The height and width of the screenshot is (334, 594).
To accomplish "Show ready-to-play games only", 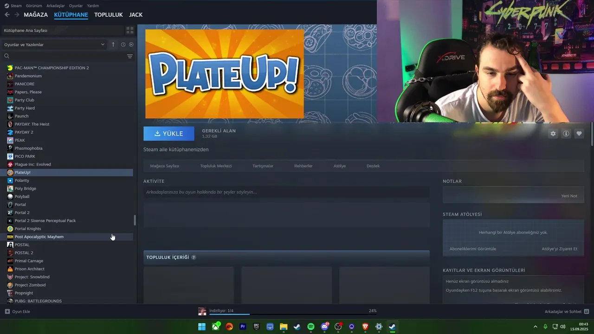I will pyautogui.click(x=131, y=45).
